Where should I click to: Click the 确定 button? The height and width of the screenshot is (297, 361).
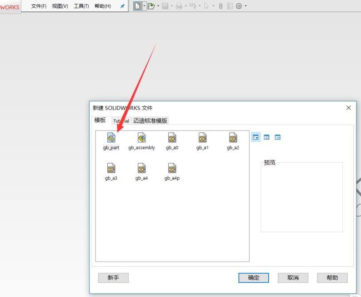coord(254,277)
